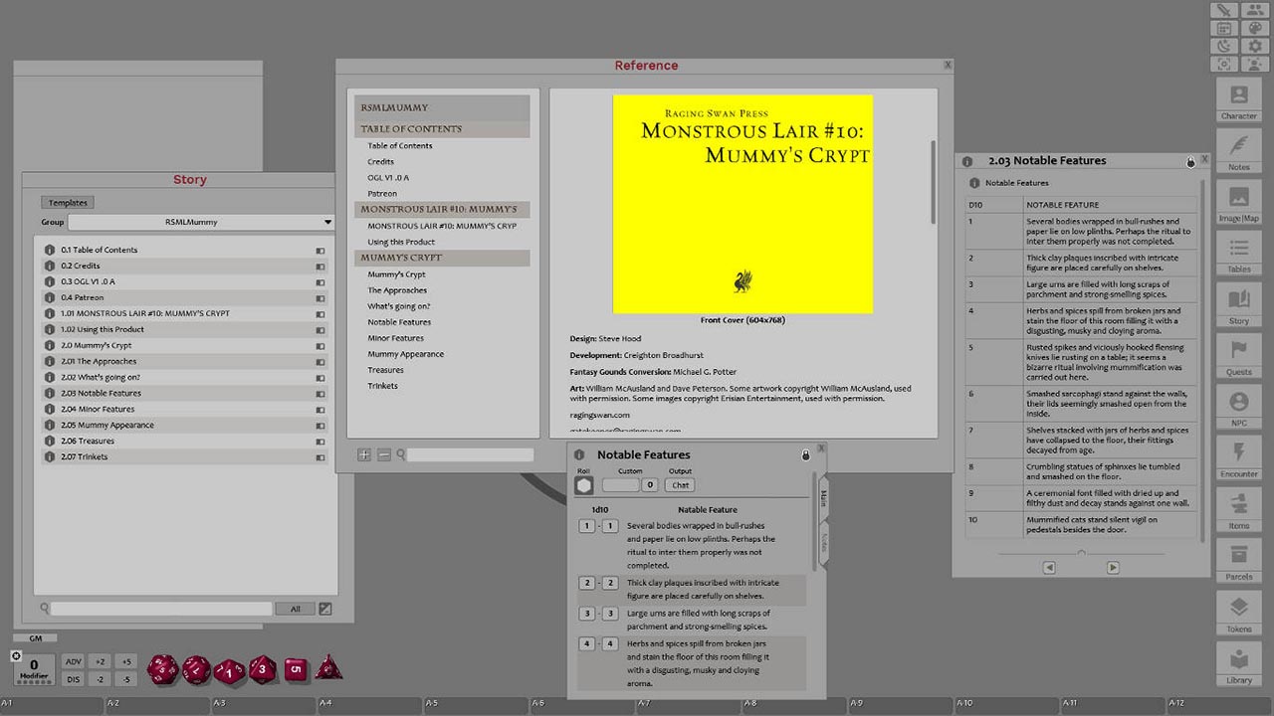Pick the d4 pyramid die
Viewport: 1274px width, 716px height.
point(328,667)
